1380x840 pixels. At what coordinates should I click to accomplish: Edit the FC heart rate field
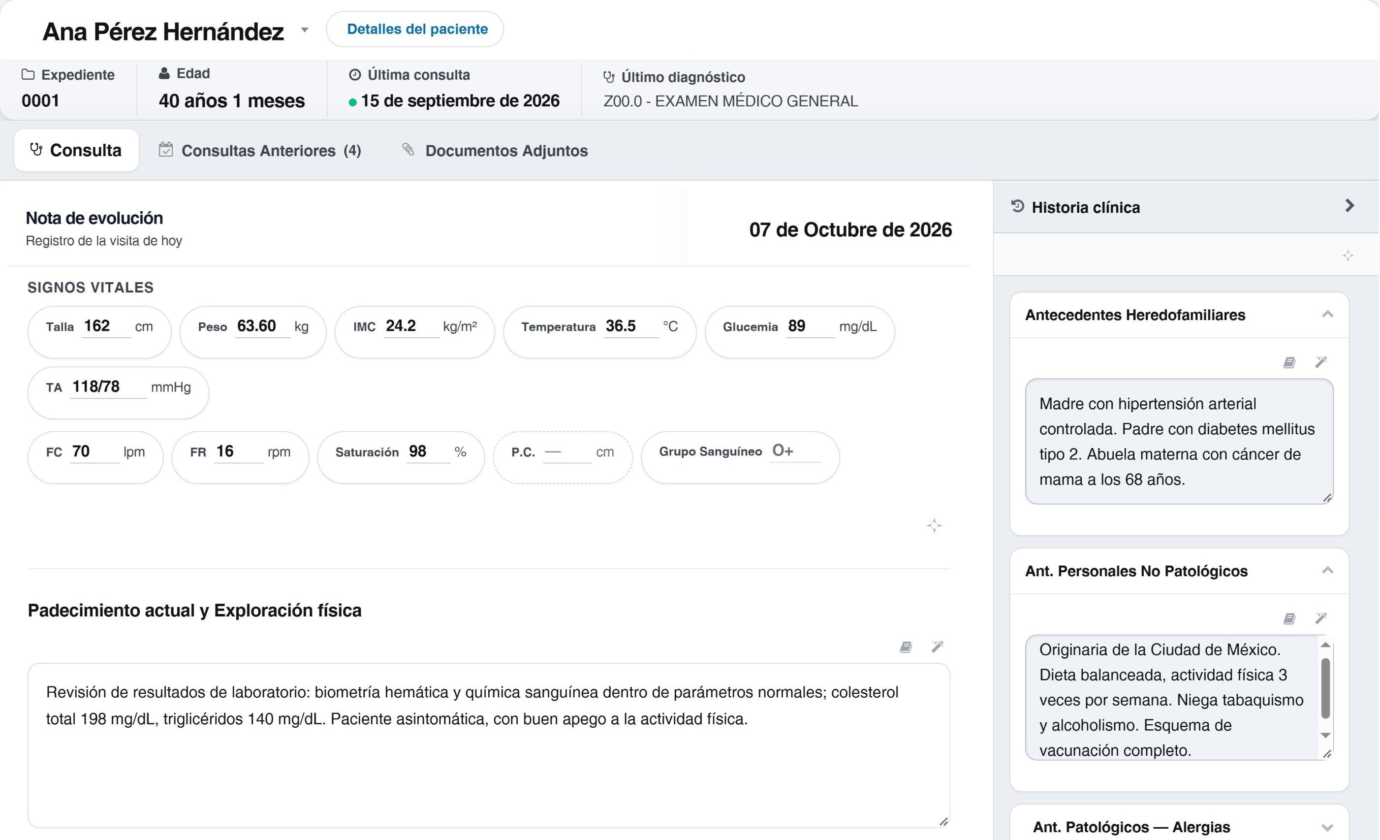(94, 452)
